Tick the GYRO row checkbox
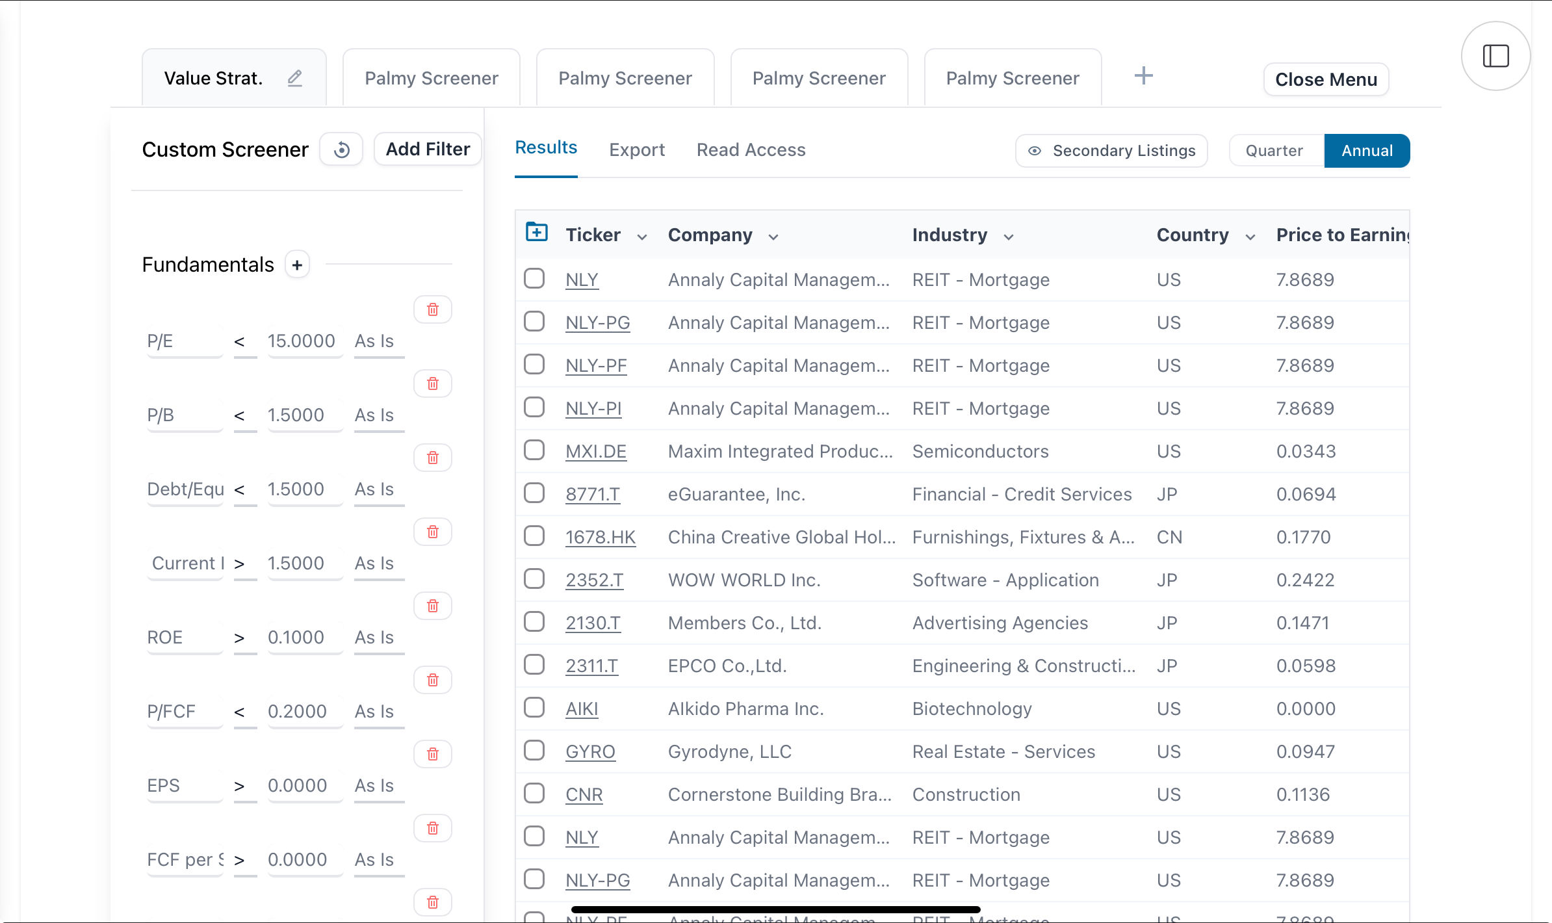Viewport: 1552px width, 923px height. [534, 751]
